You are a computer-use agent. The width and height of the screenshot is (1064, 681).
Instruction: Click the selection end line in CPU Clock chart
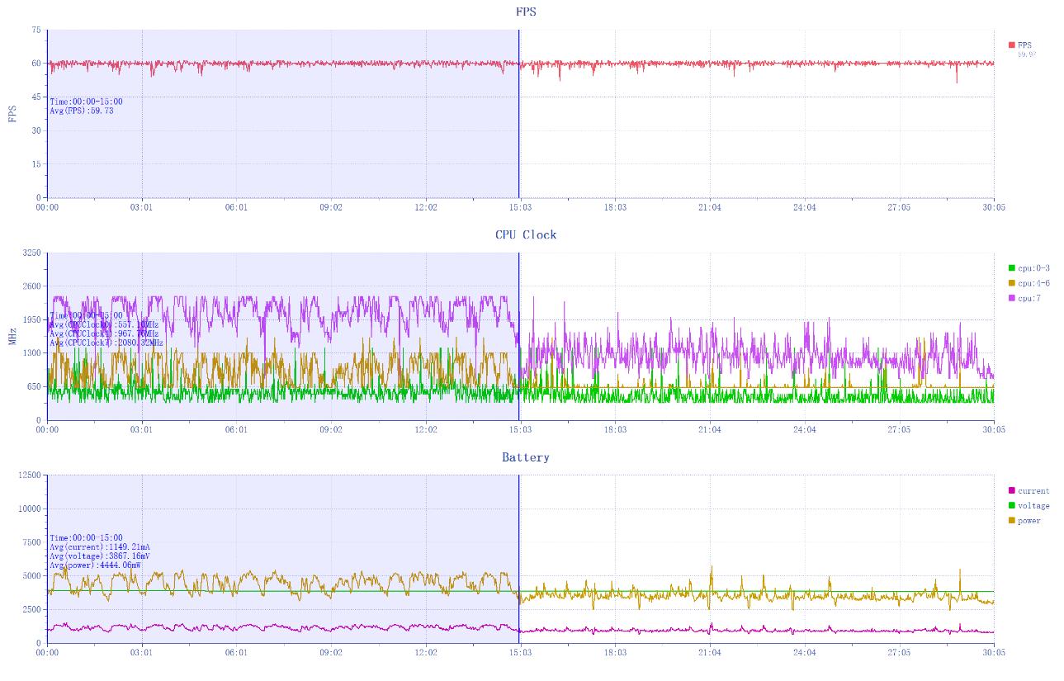(x=519, y=337)
